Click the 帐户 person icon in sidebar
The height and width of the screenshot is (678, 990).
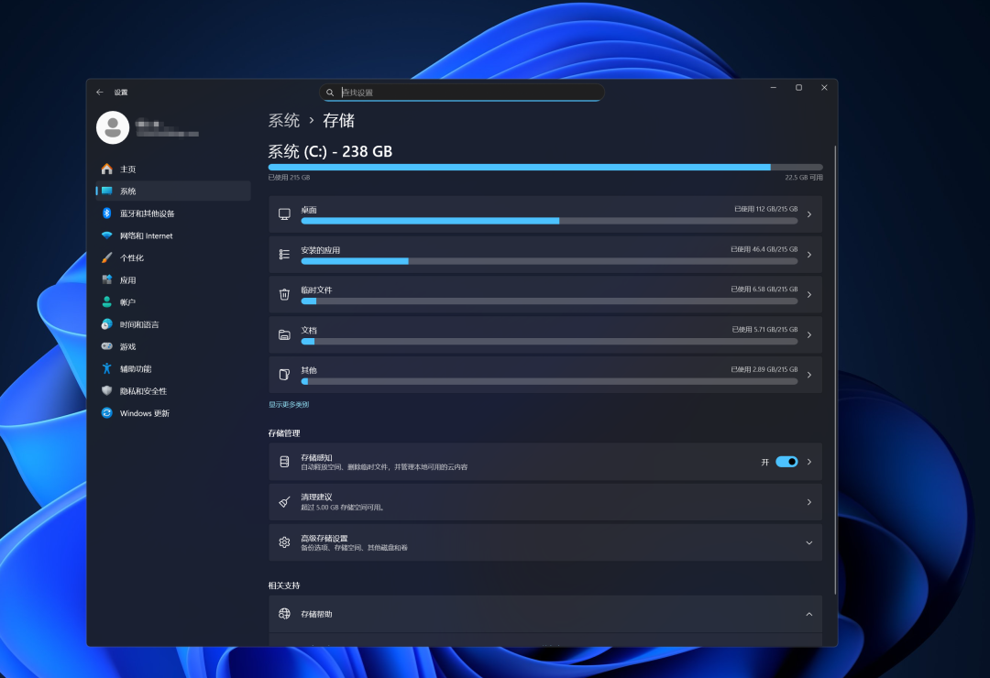tap(106, 301)
